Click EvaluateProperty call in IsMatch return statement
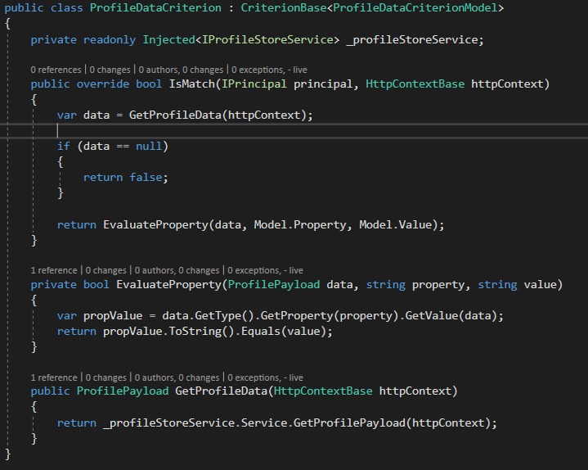Viewport: 588px width, 470px height. point(155,225)
